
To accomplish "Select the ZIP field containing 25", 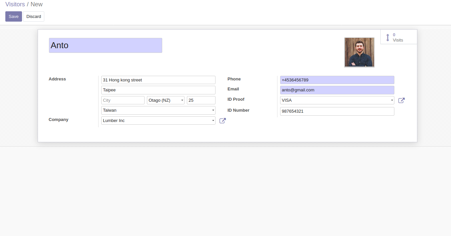I will pos(201,100).
